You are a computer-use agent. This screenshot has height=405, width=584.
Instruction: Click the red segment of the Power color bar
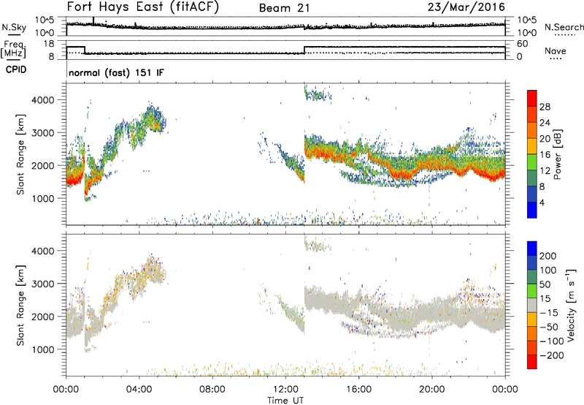532,98
